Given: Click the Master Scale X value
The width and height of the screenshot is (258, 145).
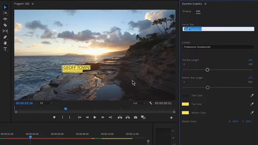Looking at the screenshot, I should pos(235,121).
